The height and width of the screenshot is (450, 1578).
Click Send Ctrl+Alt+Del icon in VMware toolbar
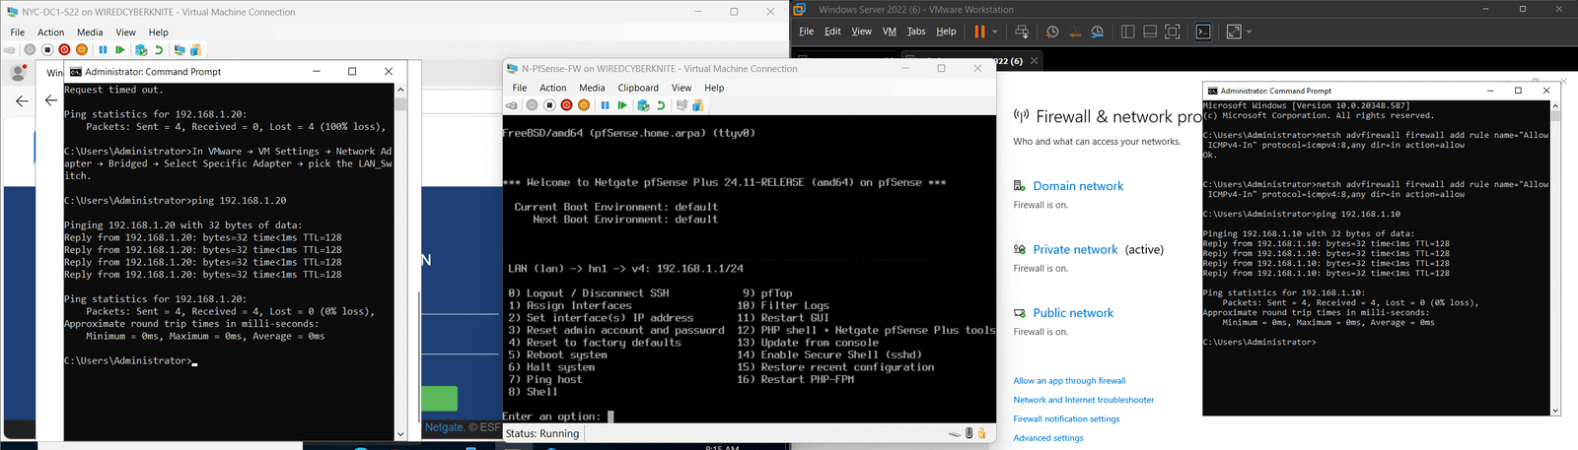1022,32
